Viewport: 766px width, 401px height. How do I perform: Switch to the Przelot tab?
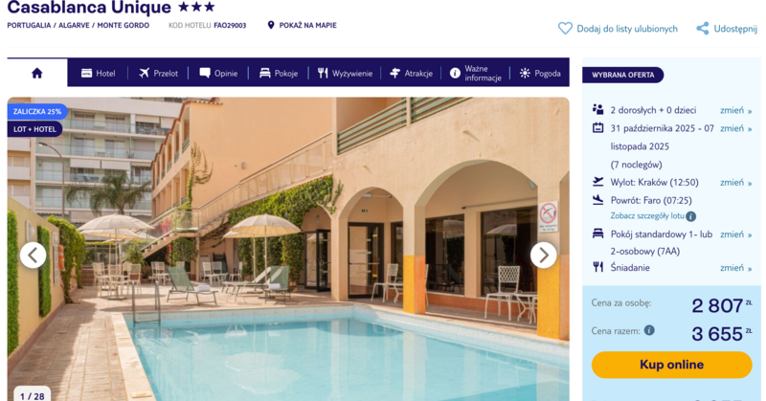point(158,74)
